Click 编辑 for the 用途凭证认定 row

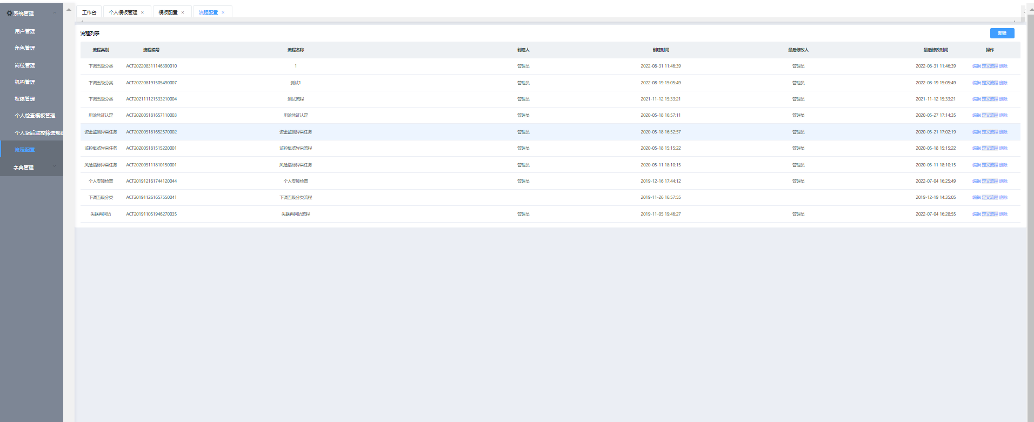coord(976,115)
